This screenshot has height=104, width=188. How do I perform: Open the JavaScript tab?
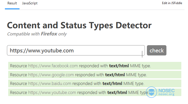point(30,3)
